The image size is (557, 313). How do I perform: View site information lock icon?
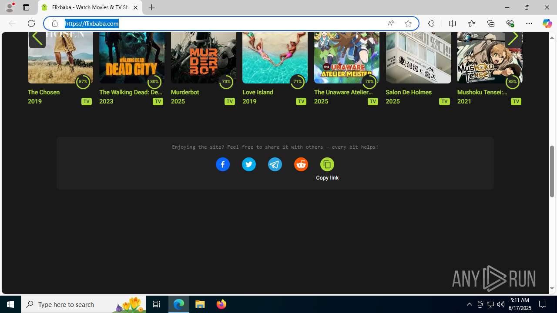click(x=54, y=23)
